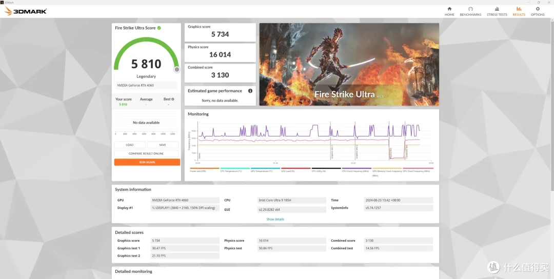
Task: Click the Detailed scores heading
Action: point(129,232)
